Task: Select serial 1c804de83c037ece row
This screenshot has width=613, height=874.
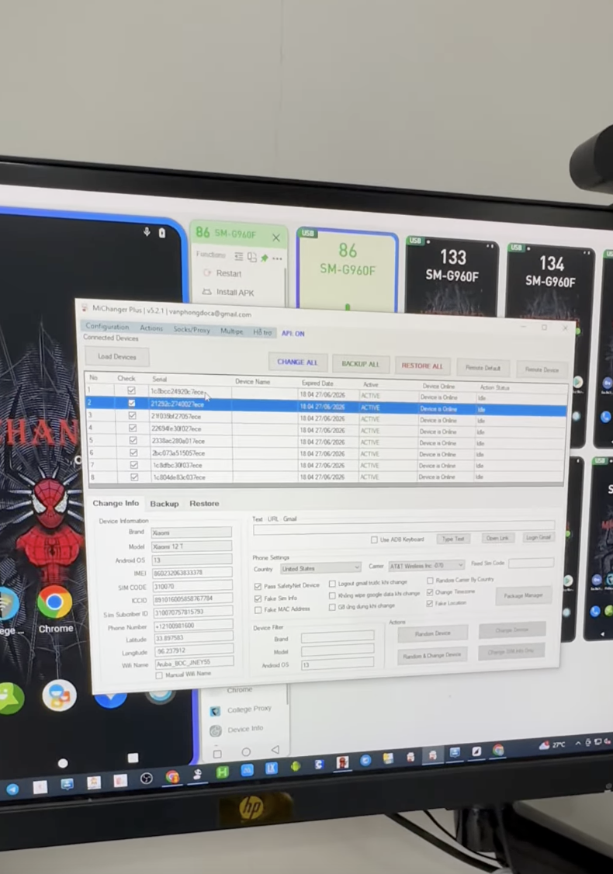Action: coord(326,477)
